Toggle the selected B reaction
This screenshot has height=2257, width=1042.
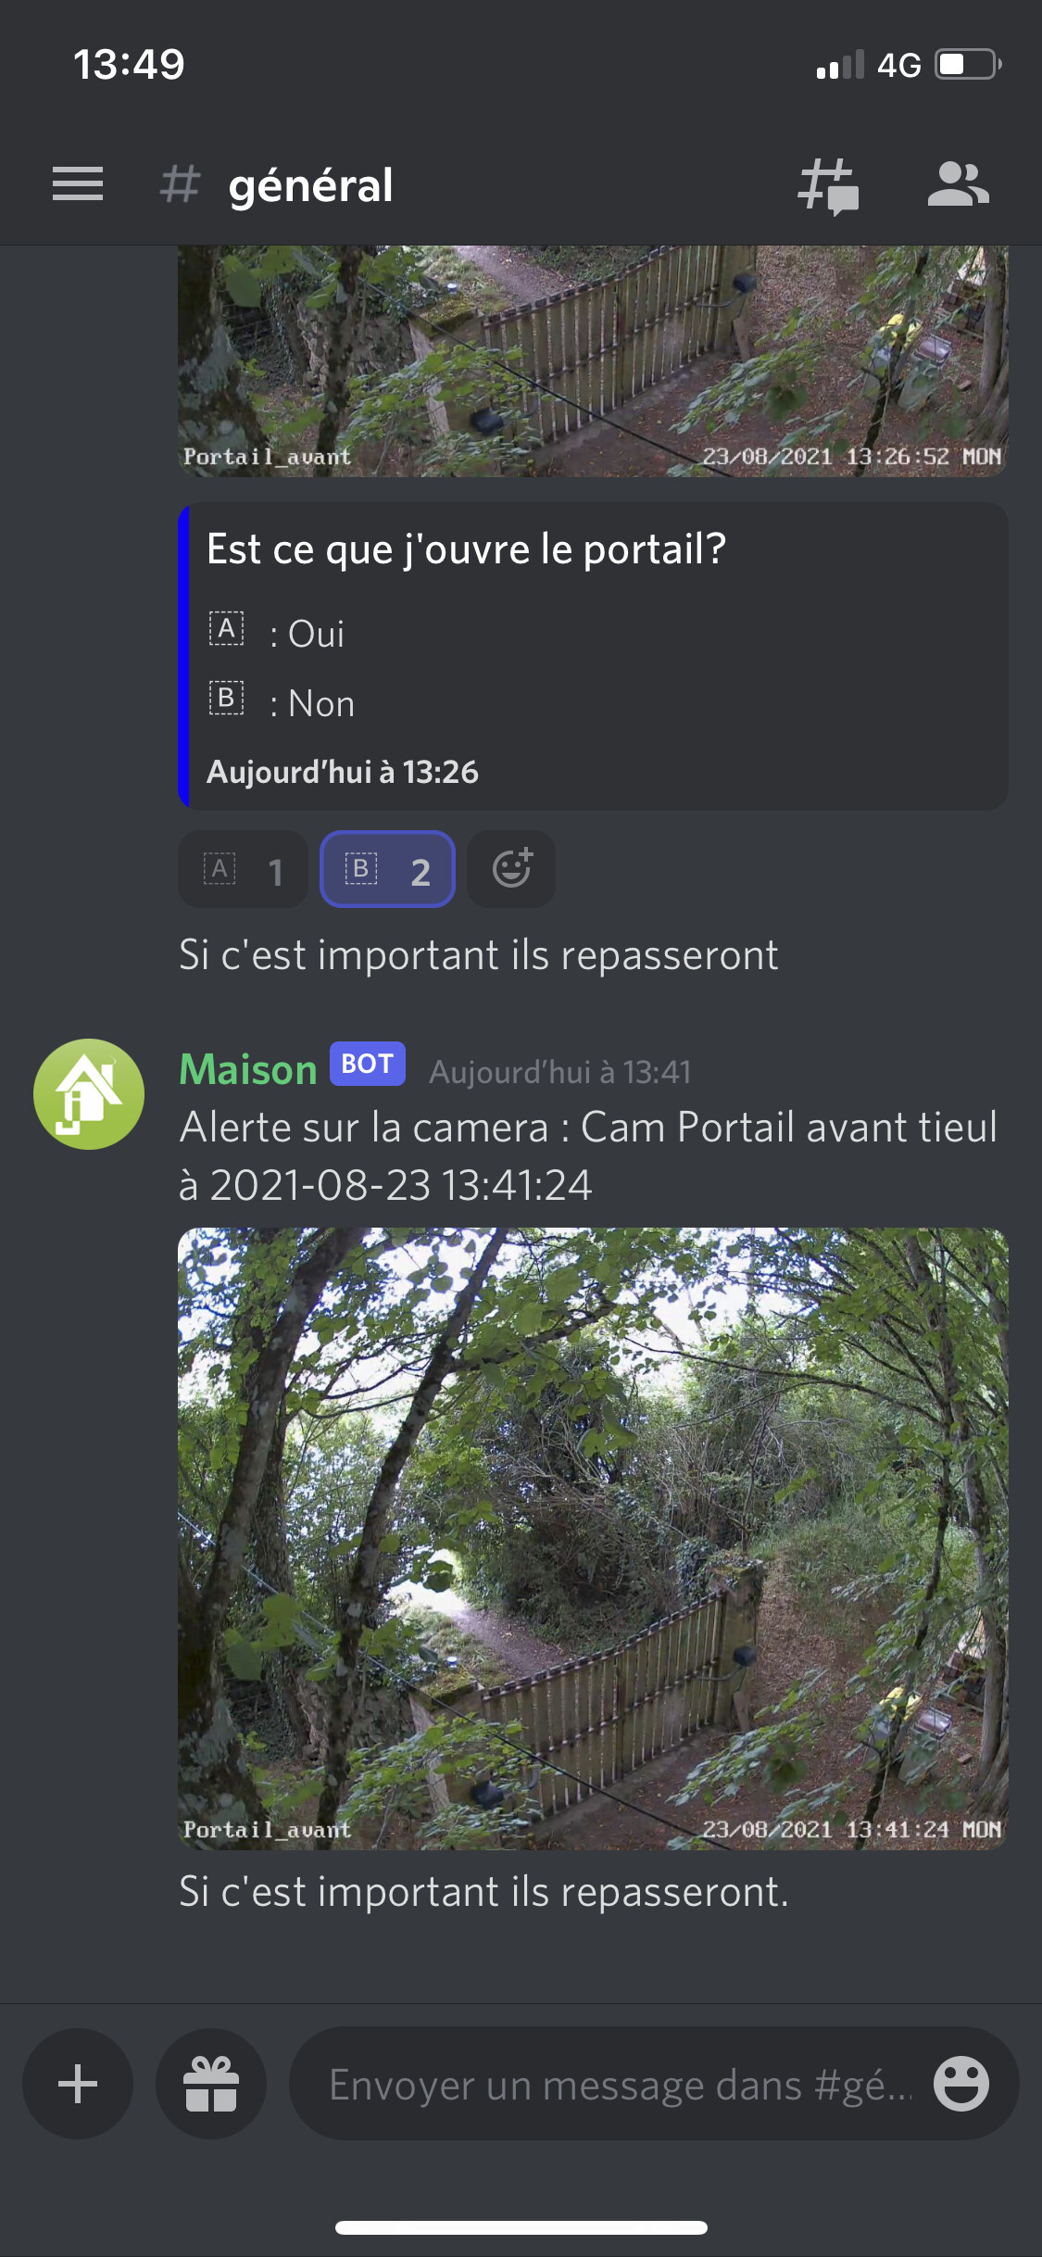pos(387,869)
